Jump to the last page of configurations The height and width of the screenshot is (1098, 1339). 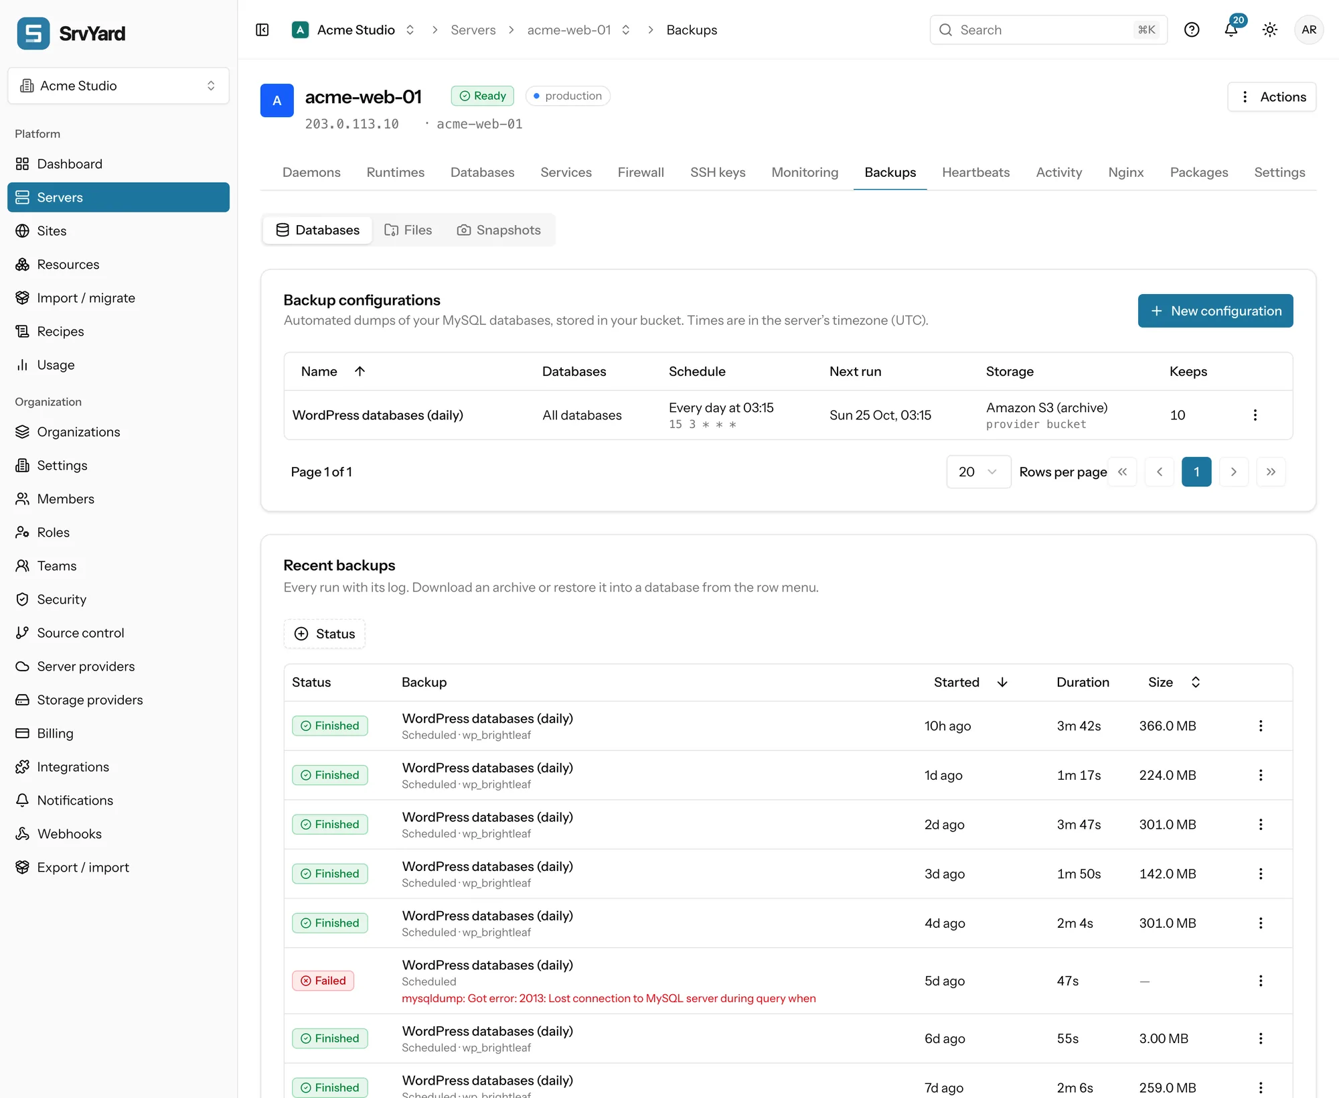point(1271,472)
